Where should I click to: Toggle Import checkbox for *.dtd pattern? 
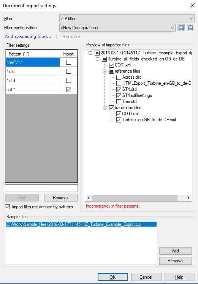[x=68, y=81]
